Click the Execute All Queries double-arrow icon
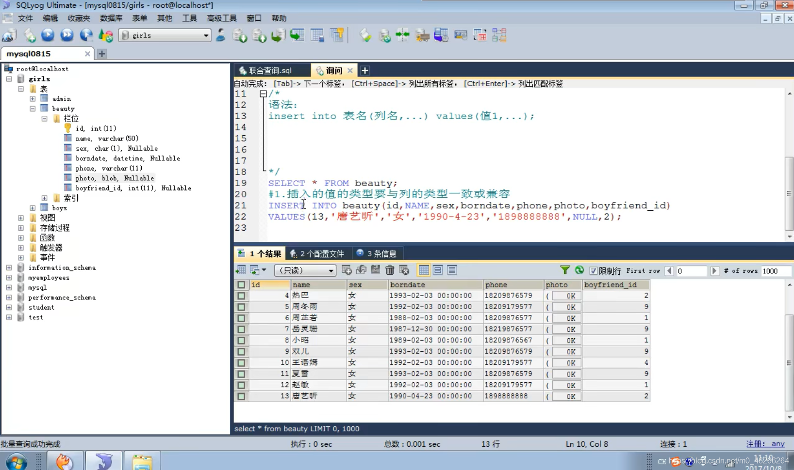The width and height of the screenshot is (794, 470). [67, 35]
